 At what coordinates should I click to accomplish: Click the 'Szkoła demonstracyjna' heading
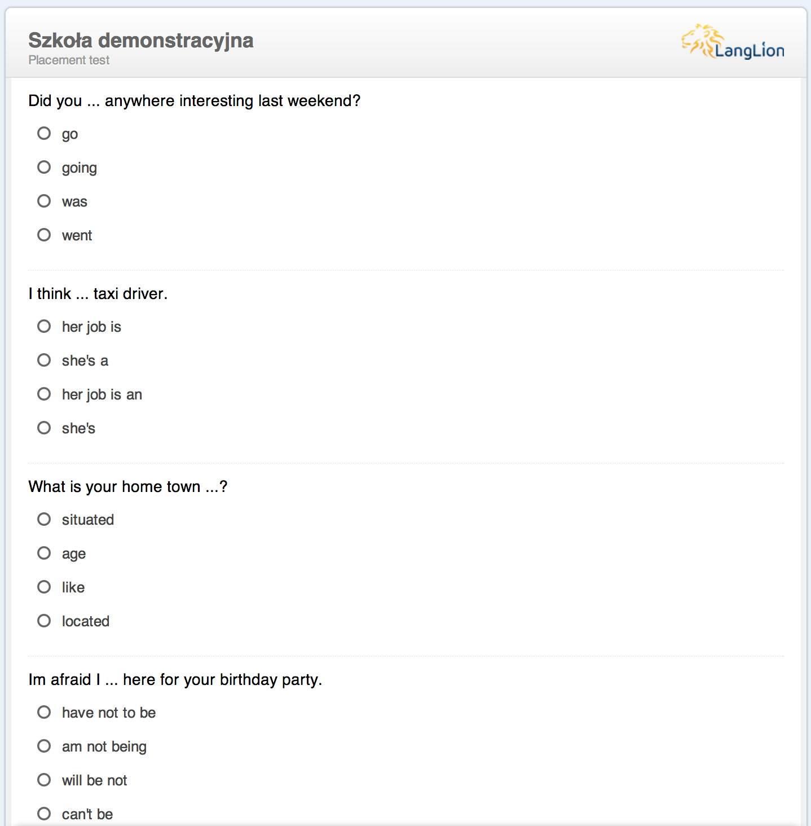tap(141, 41)
